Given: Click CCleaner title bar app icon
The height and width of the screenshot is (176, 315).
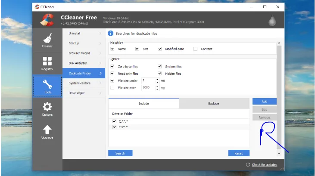Looking at the screenshot, I should coord(37,7).
